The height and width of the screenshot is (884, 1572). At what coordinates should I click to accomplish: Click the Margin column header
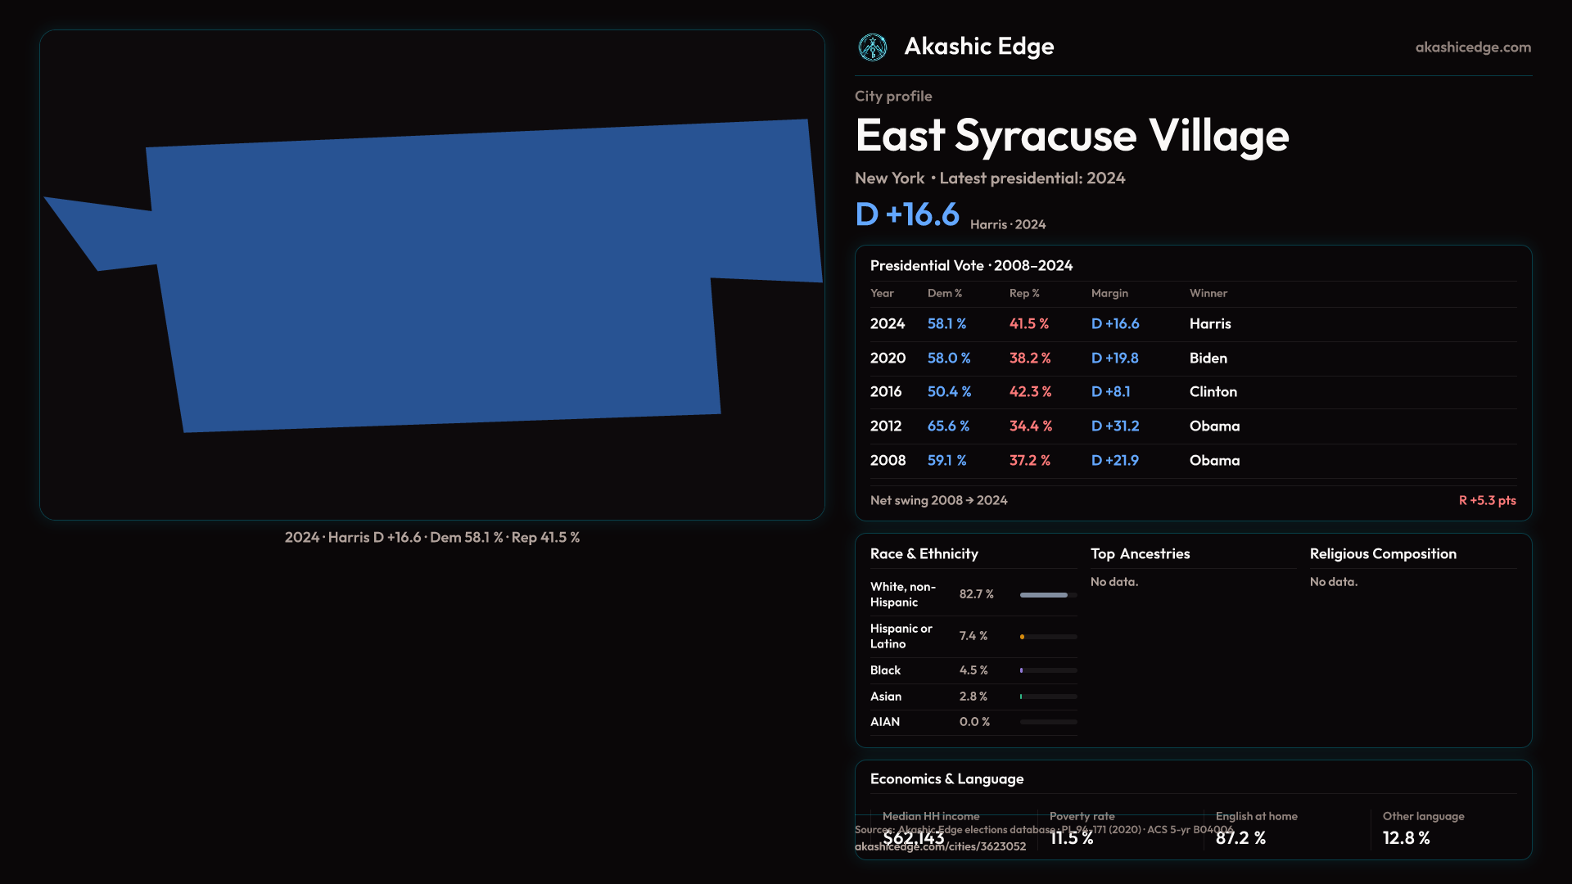(x=1109, y=293)
